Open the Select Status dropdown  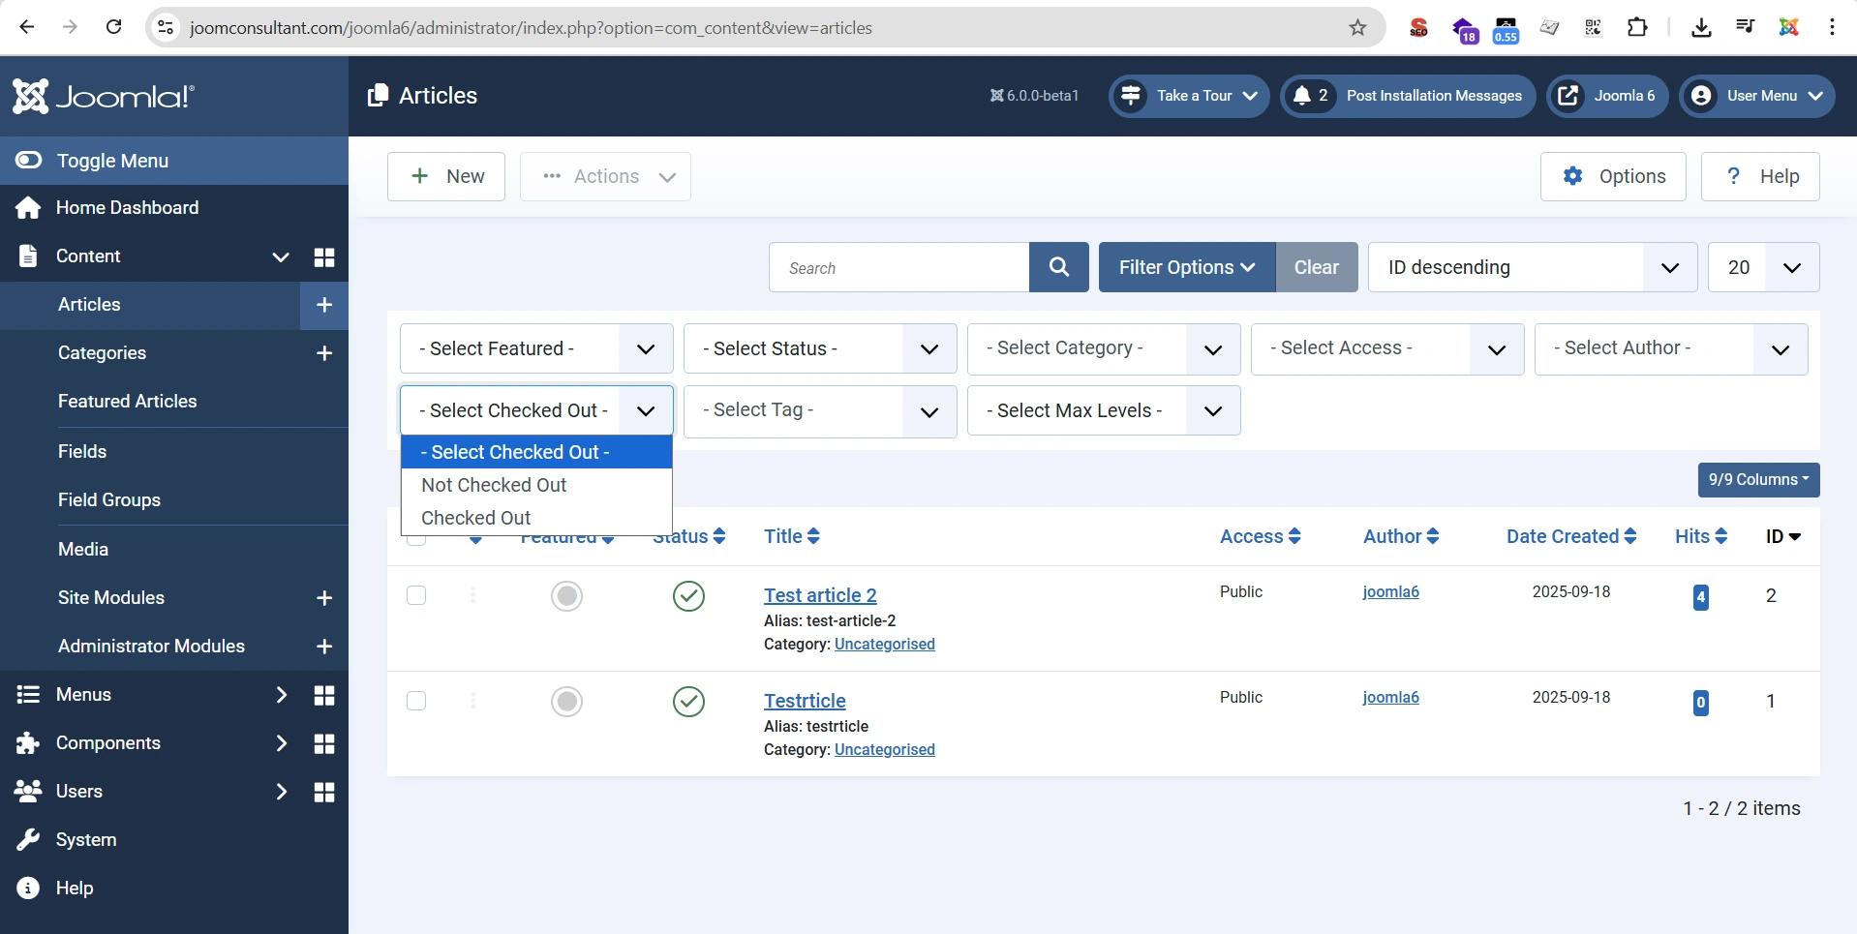coord(819,348)
